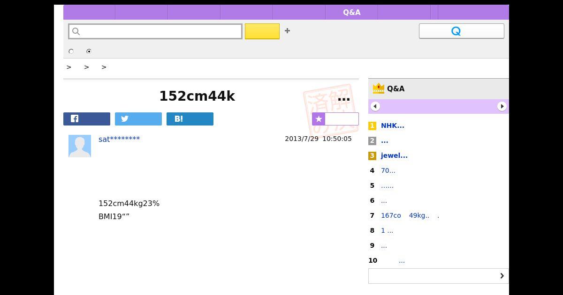Click next arrow in ranking panel

(502, 106)
